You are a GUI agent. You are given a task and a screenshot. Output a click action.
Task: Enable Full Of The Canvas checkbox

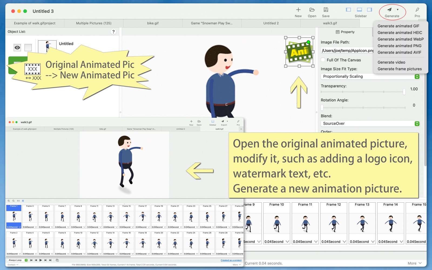[323, 60]
